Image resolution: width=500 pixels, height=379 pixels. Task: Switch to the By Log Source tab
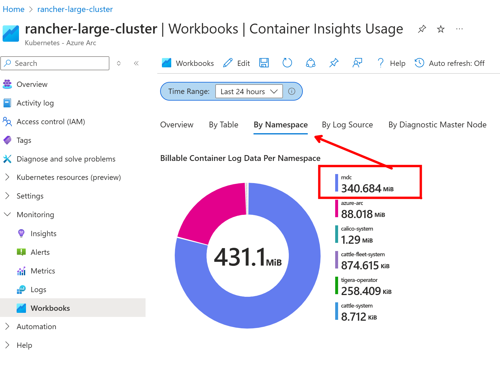tap(347, 125)
